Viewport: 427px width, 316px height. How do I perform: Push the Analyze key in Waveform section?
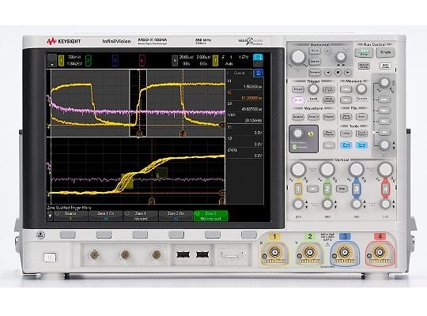tap(297, 117)
